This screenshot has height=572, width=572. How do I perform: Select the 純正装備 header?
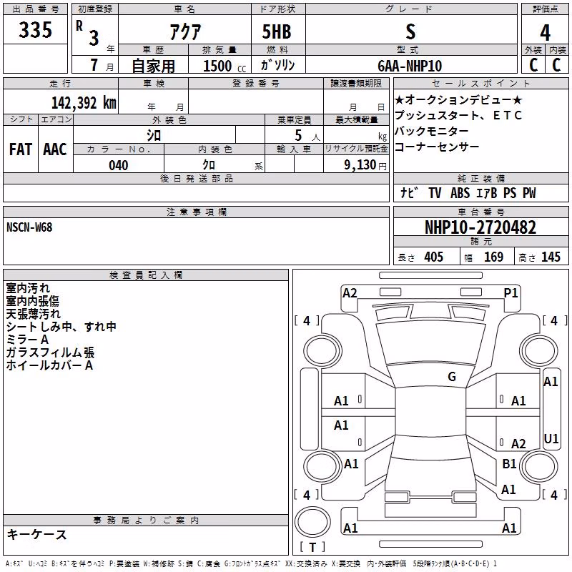tap(480, 178)
